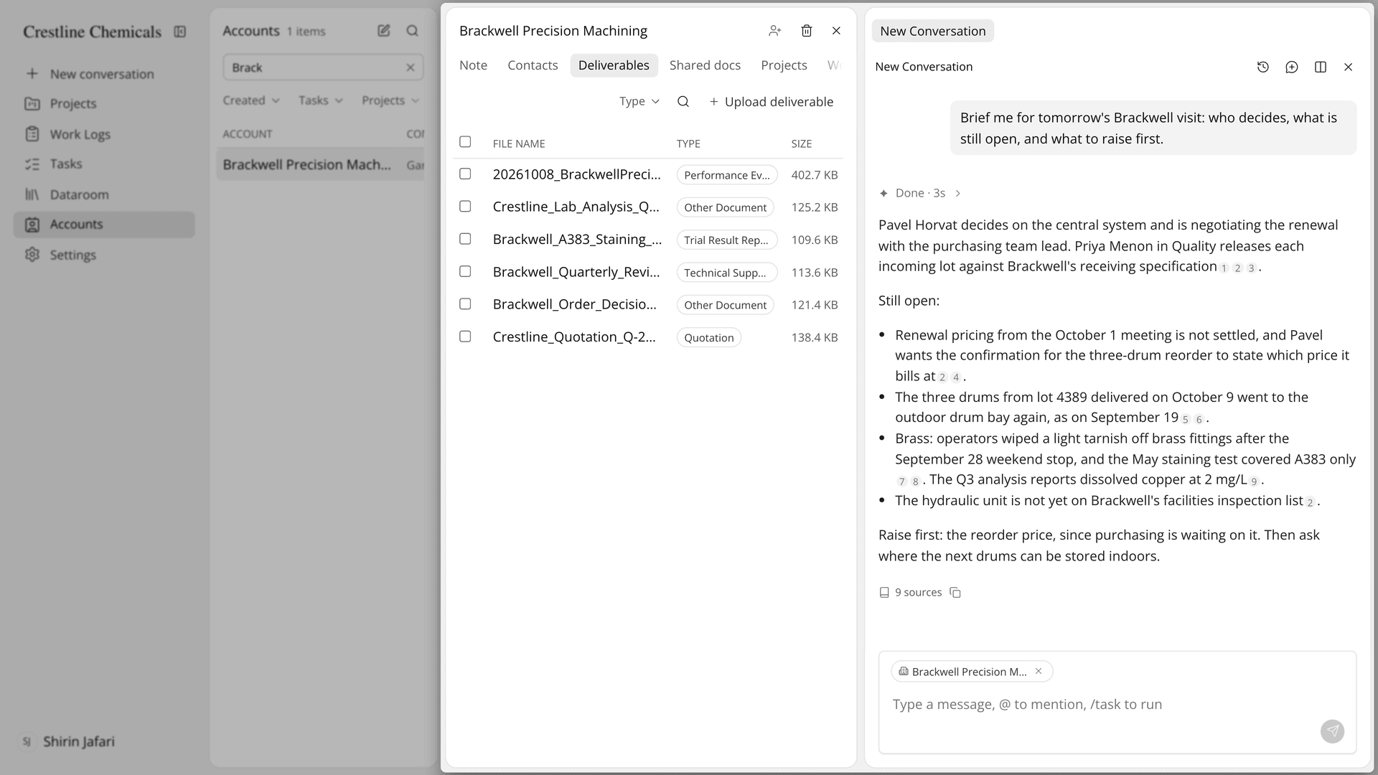Click Upload deliverable
The width and height of the screenshot is (1378, 775).
click(x=772, y=102)
